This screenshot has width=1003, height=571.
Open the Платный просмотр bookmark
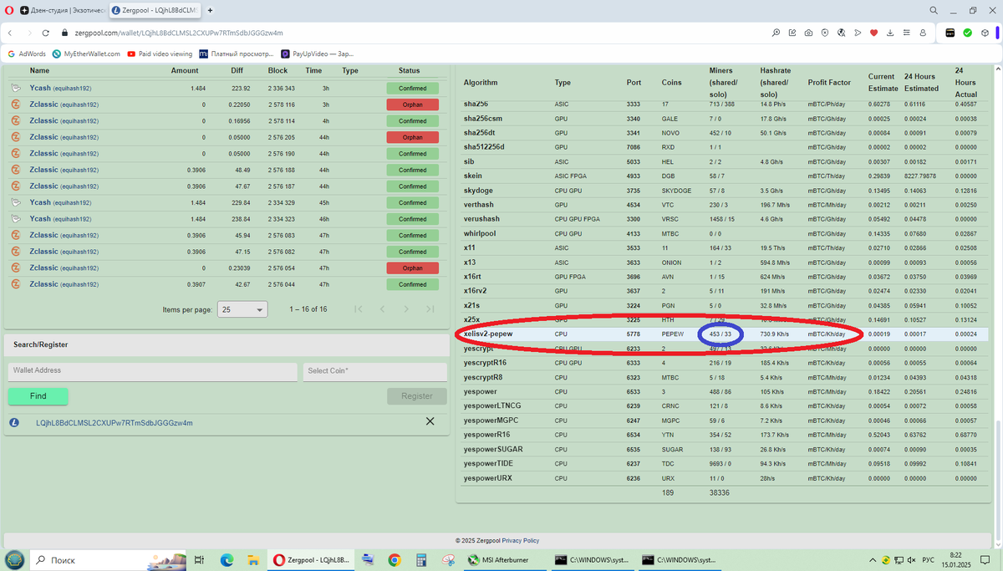(236, 54)
